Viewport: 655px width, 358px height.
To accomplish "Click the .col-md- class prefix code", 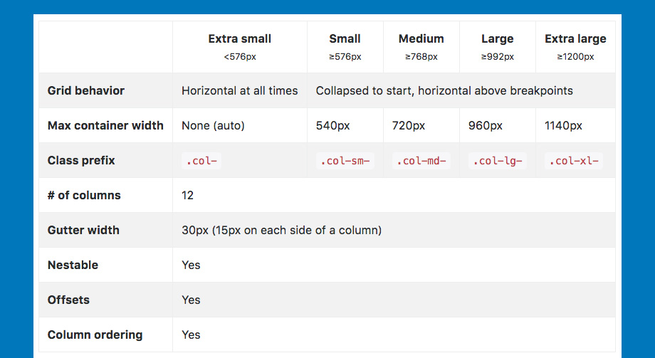I will (x=421, y=161).
